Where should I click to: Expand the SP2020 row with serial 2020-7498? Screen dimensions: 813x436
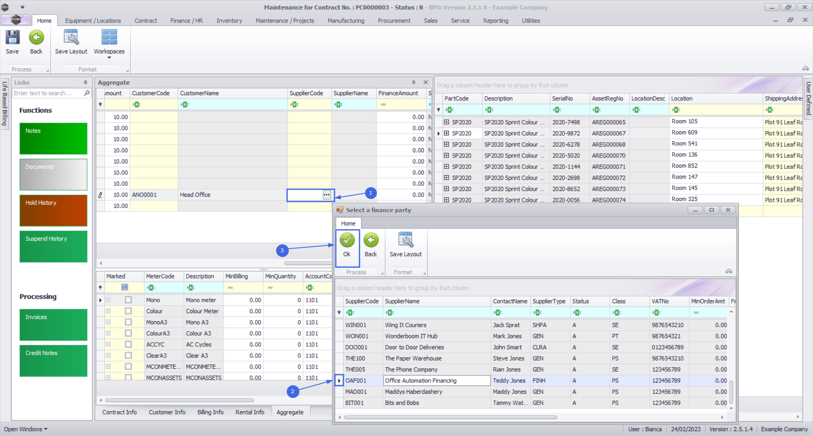(446, 122)
